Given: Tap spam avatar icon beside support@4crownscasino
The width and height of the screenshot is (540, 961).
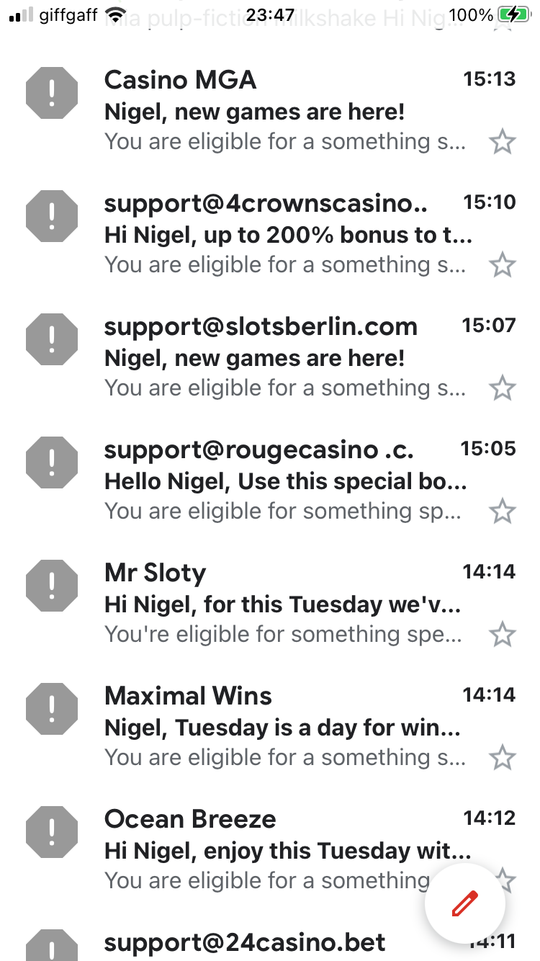Looking at the screenshot, I should pyautogui.click(x=51, y=216).
